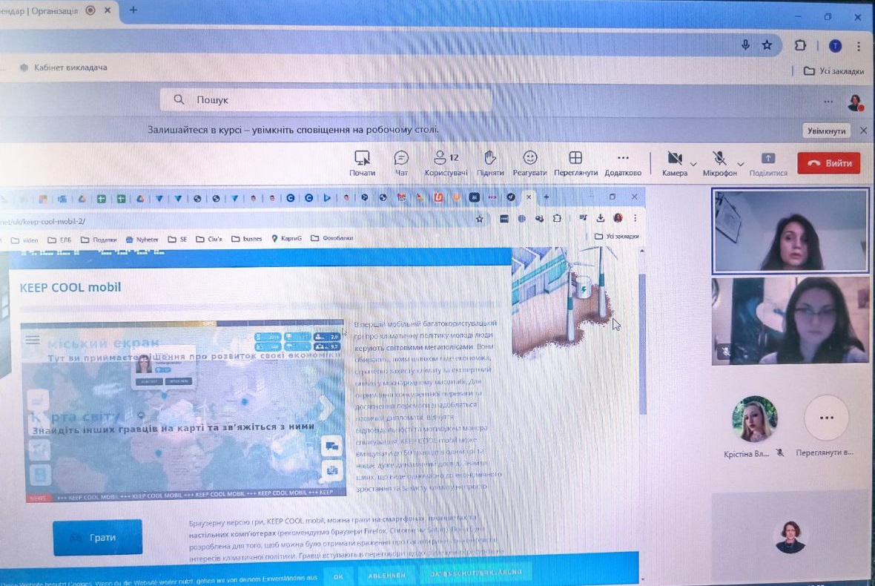Image resolution: width=875 pixels, height=586 pixels.
Task: Open shared browser's Усі закладки folder
Action: click(617, 236)
